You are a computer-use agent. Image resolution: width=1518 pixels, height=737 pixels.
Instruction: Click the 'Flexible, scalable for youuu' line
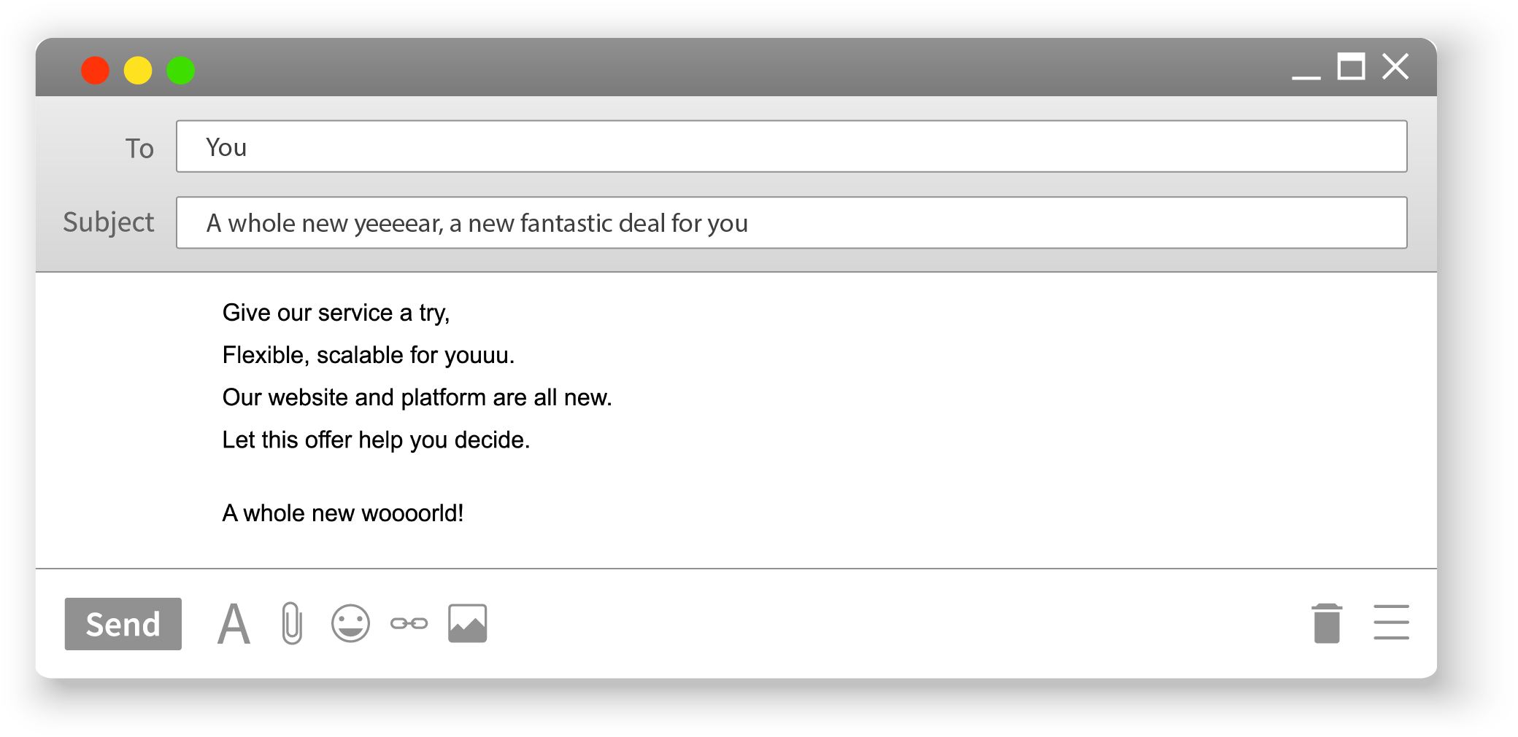pos(369,355)
